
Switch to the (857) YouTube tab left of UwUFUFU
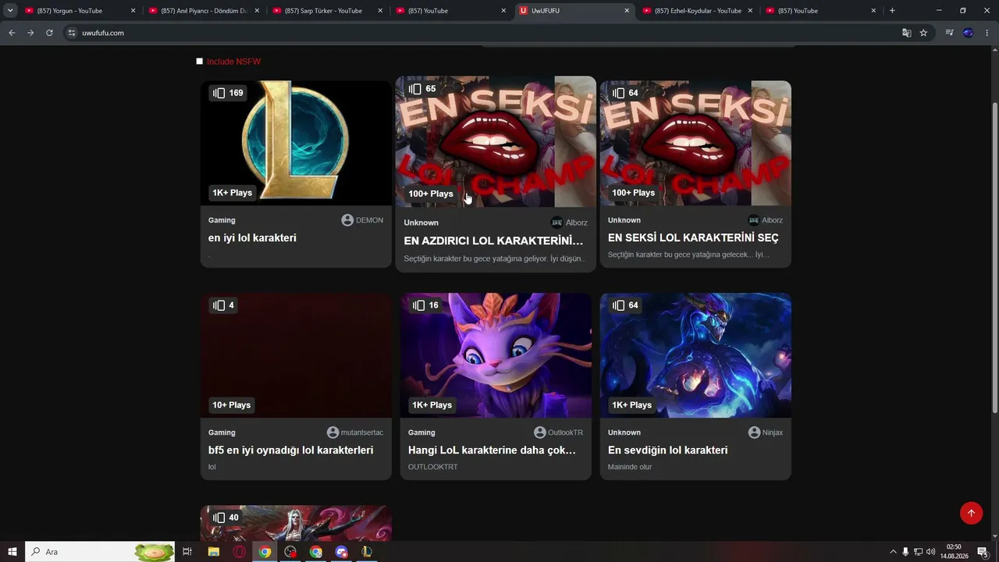click(x=450, y=11)
